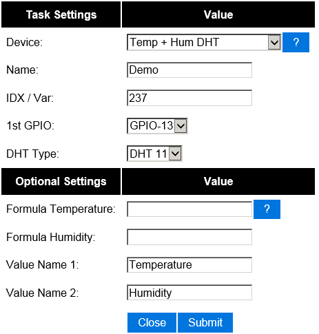319x334 pixels.
Task: Edit Value Name 1 field showing Temperature
Action: click(189, 265)
